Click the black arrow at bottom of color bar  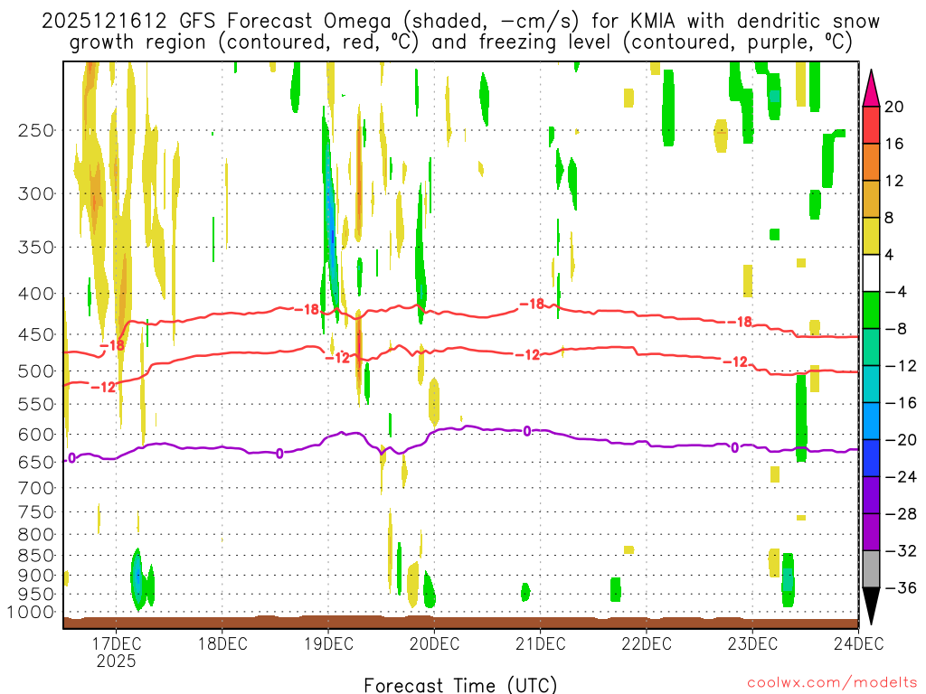(x=871, y=605)
